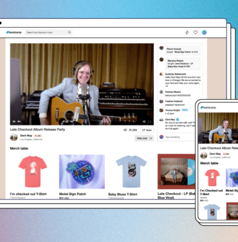Click the red LIVE badge next to Dent May
This screenshot has height=242, width=238.
click(x=38, y=136)
